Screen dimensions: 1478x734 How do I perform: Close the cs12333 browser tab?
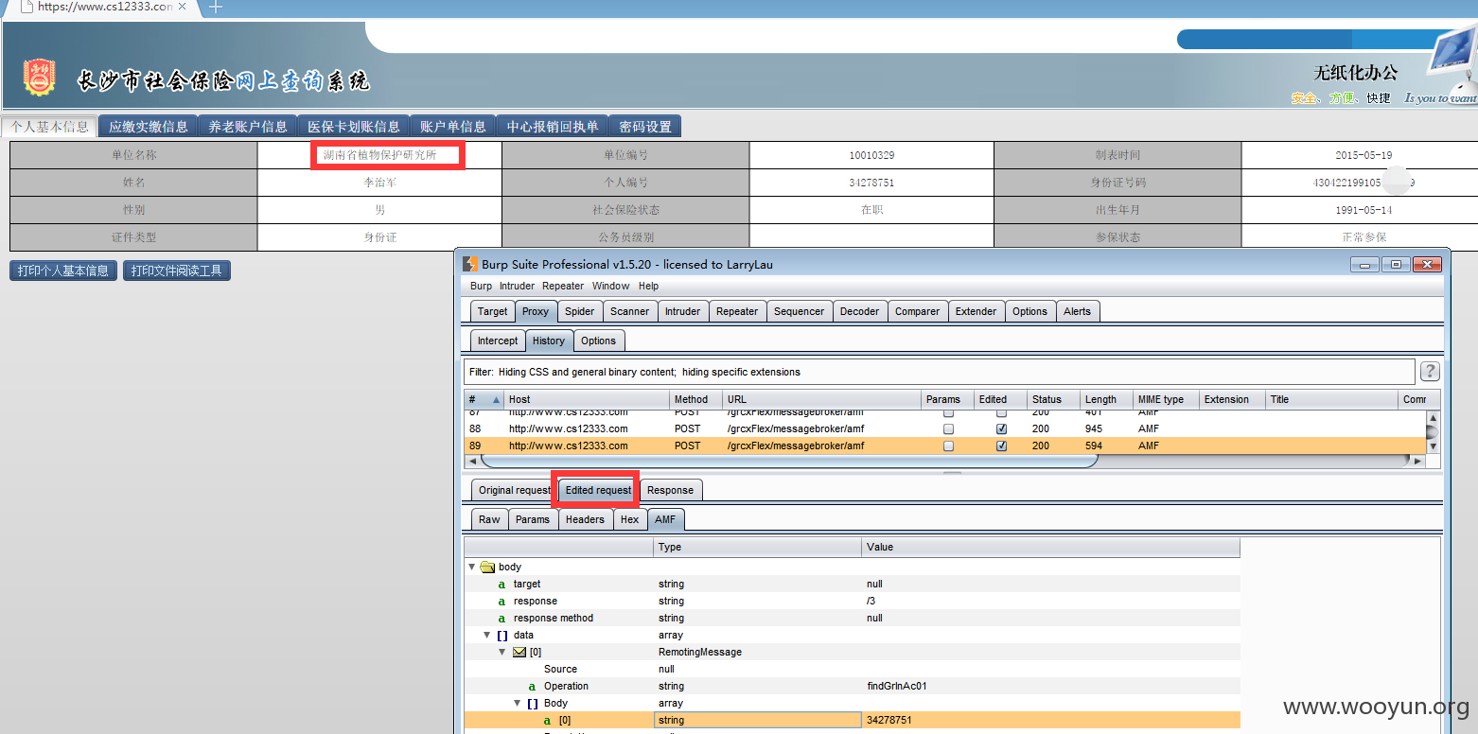[182, 7]
